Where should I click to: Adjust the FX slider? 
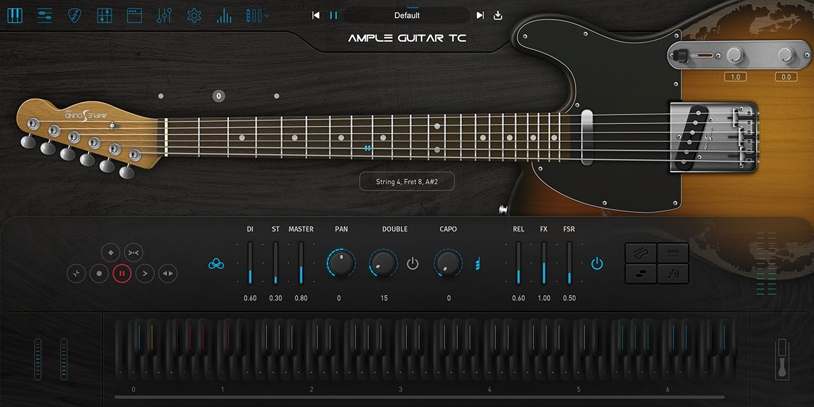coord(544,263)
